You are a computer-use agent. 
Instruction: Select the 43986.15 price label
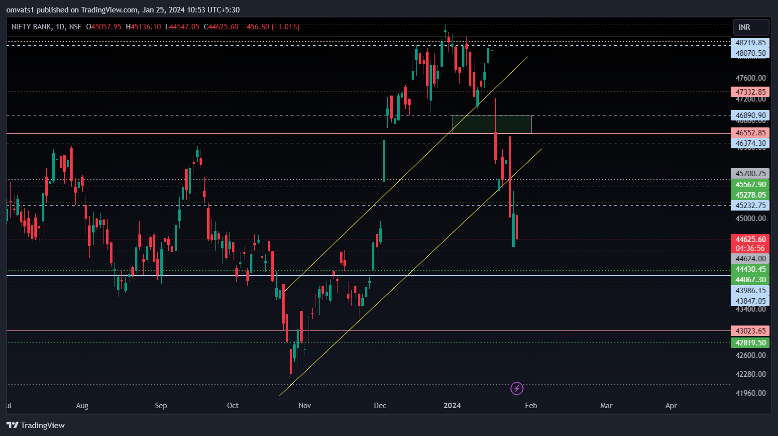click(x=750, y=291)
